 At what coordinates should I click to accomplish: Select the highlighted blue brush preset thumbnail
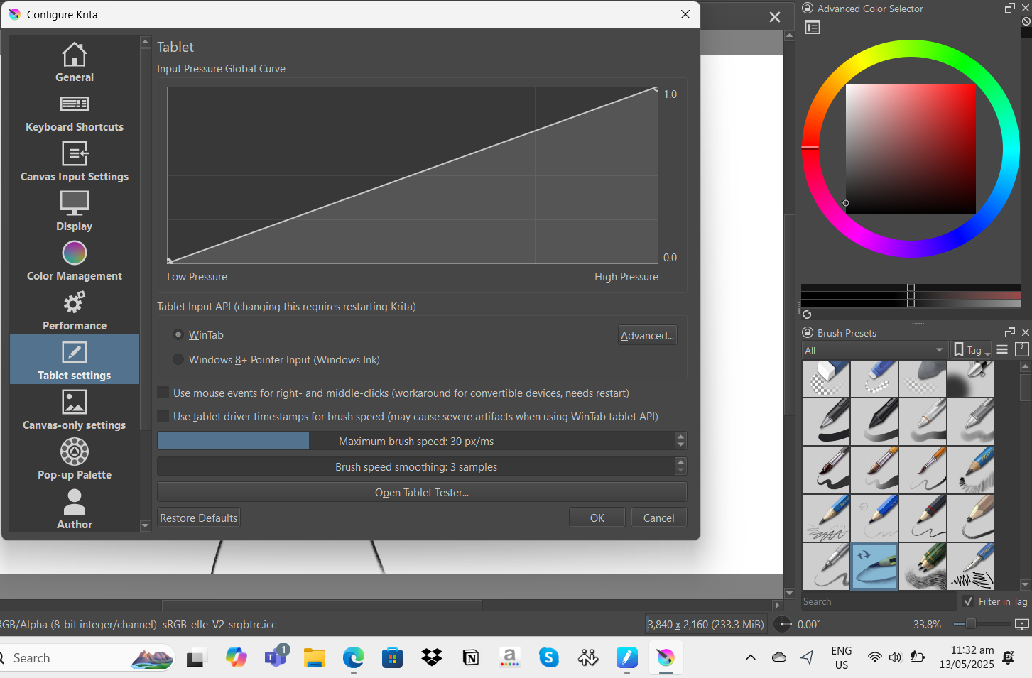tap(874, 567)
